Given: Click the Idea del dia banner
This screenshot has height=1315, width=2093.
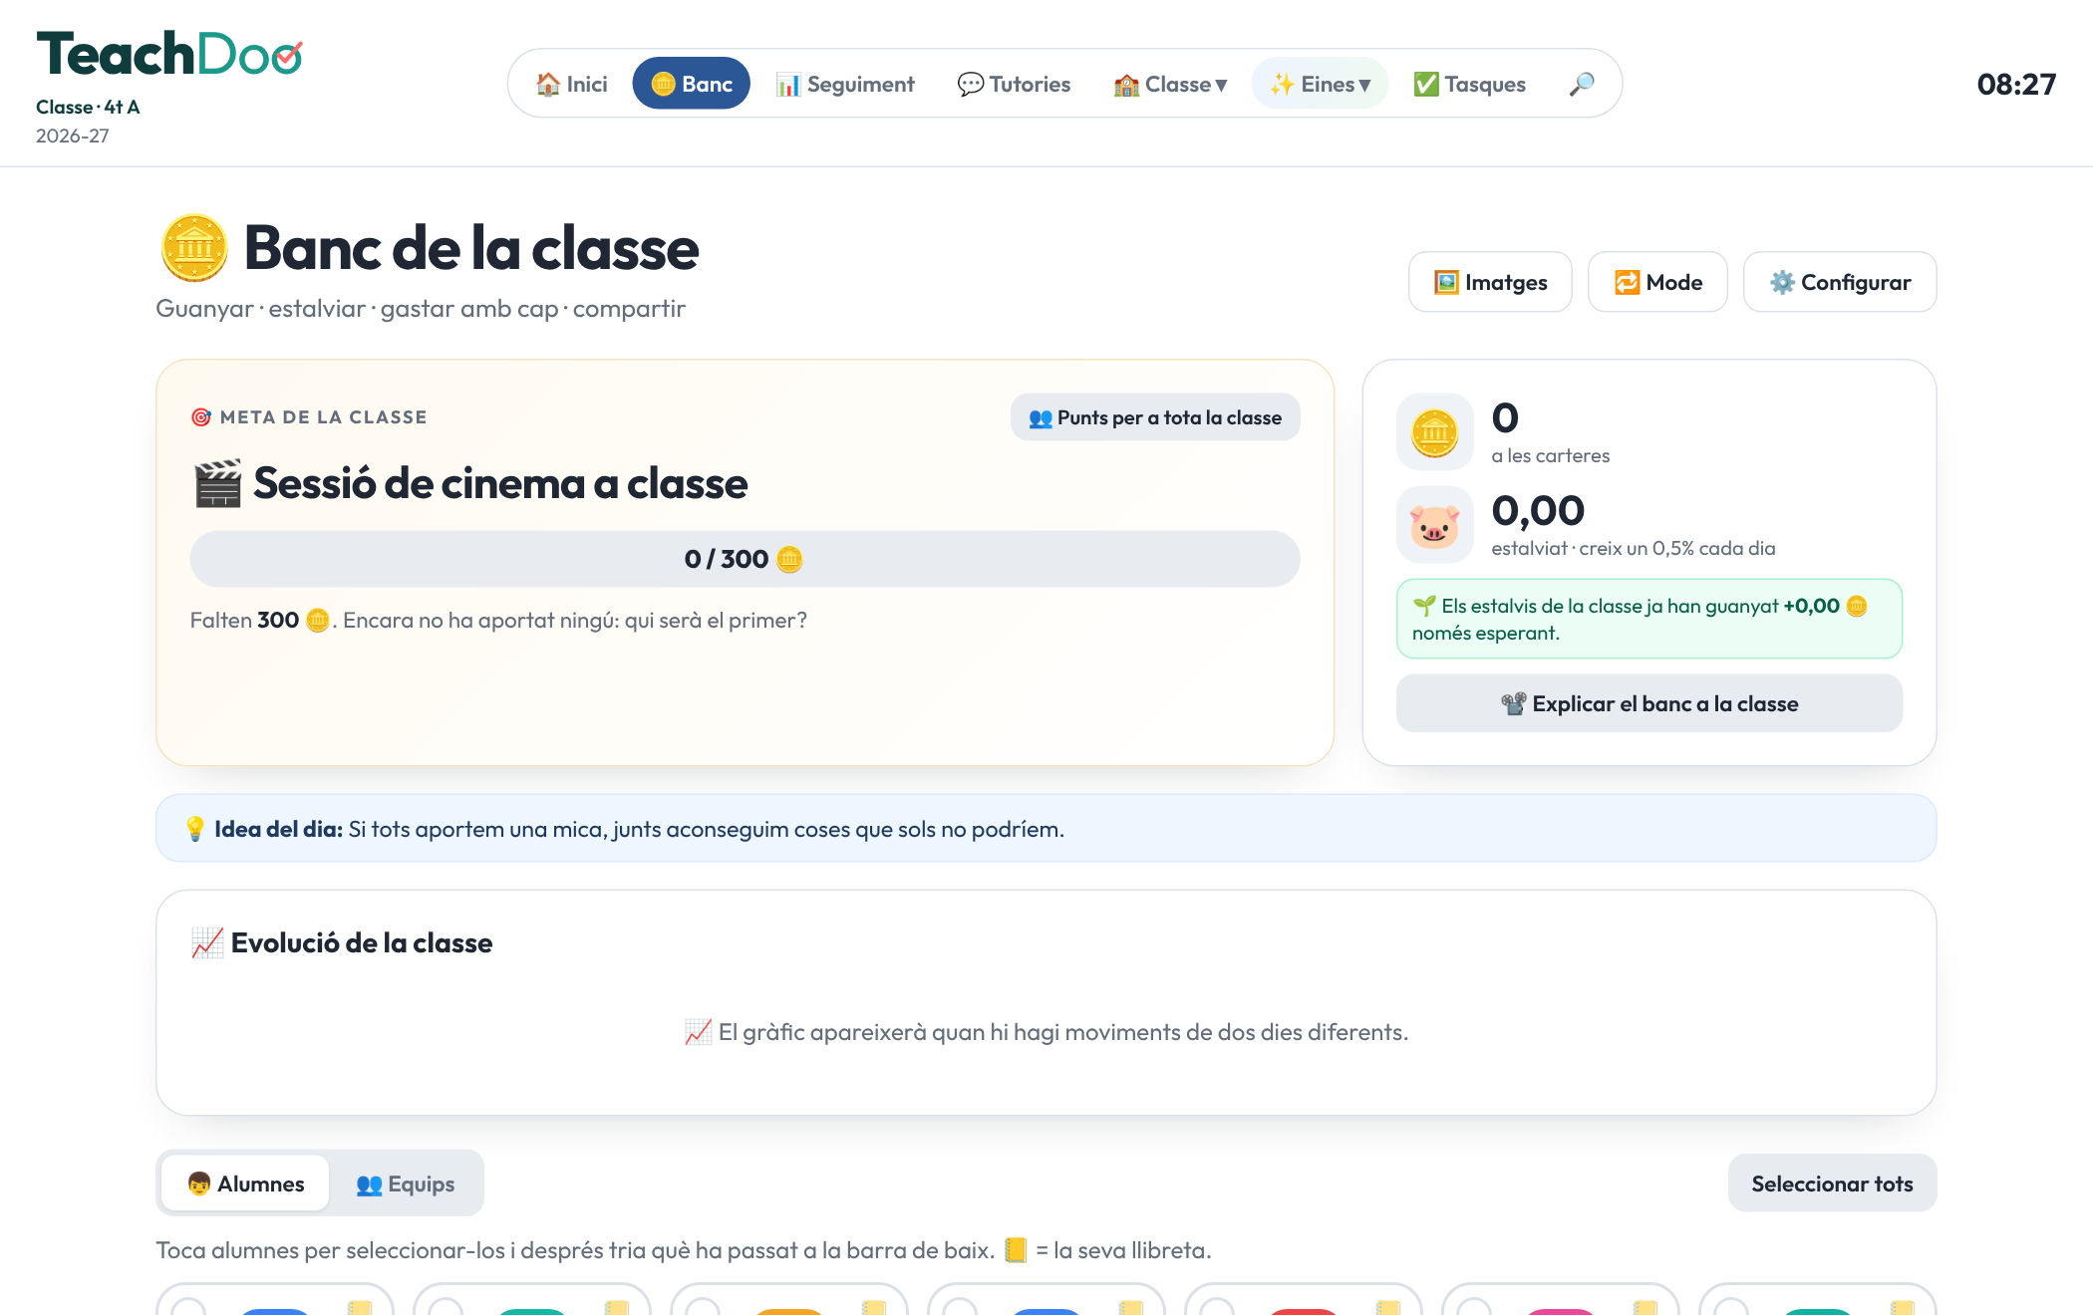Looking at the screenshot, I should coord(1046,828).
